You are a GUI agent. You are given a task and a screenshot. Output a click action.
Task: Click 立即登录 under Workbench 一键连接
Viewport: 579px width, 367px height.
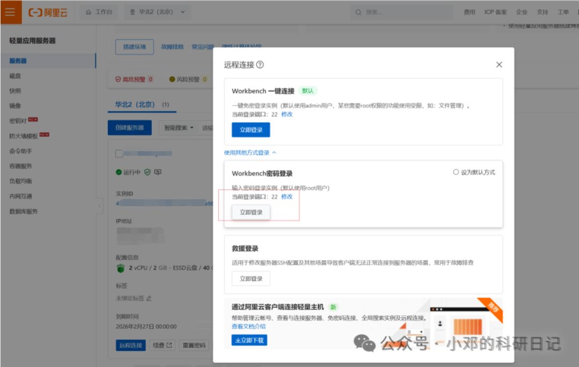coord(250,130)
